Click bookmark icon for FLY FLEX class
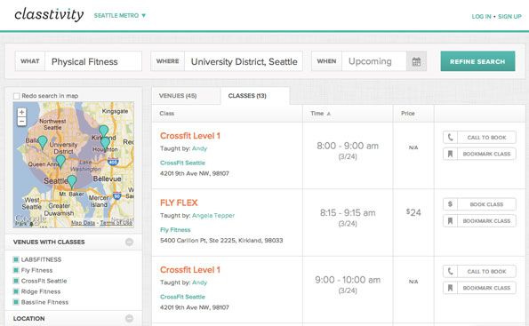Image resolution: width=529 pixels, height=326 pixels. coord(450,221)
